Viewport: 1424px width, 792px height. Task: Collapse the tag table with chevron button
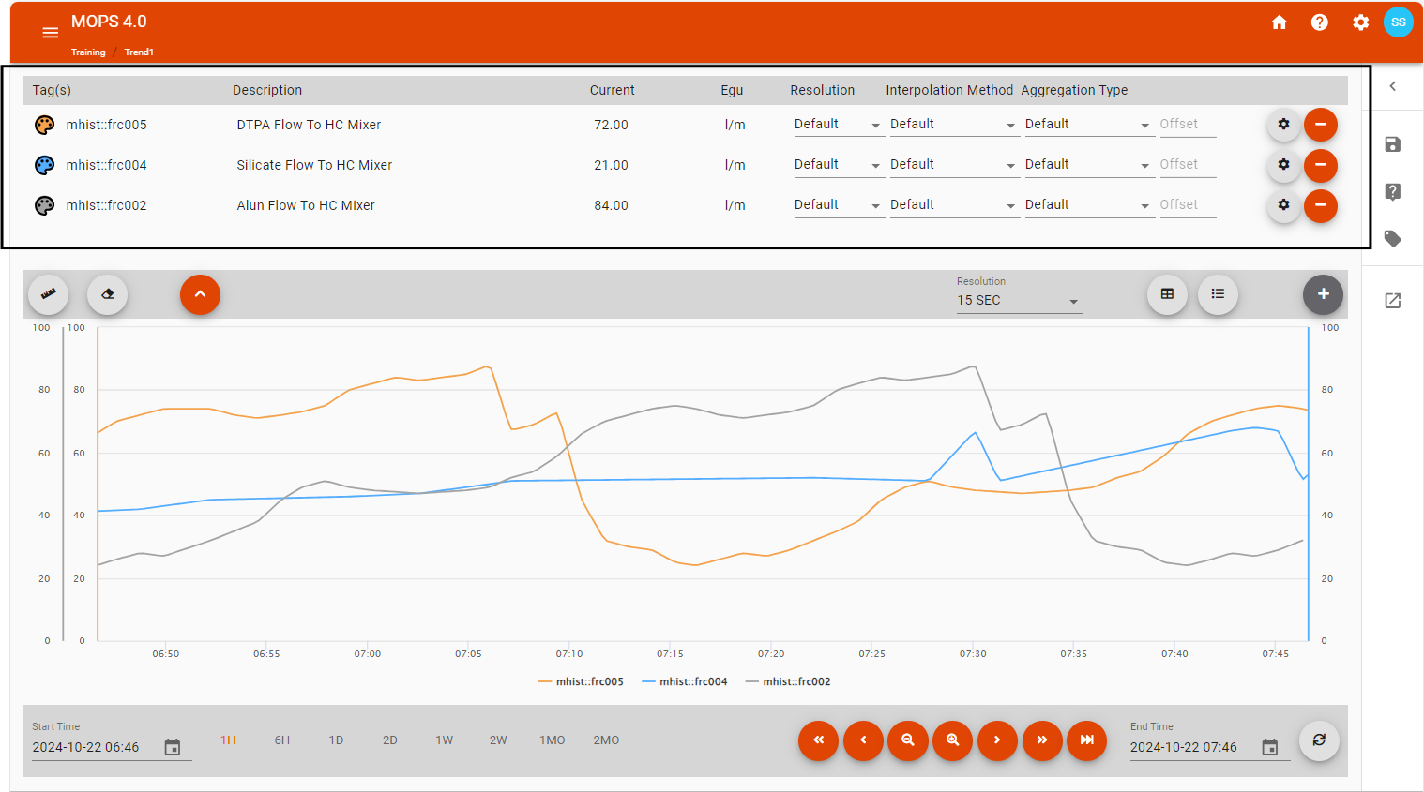(x=200, y=294)
